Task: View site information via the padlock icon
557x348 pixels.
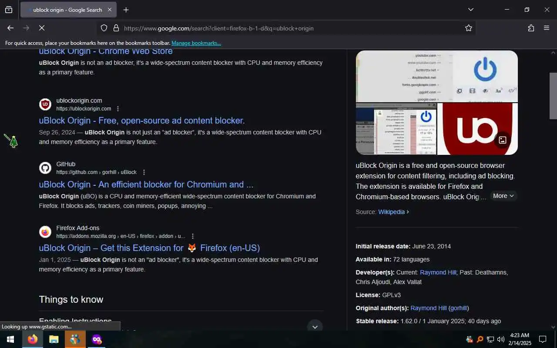Action: (116, 28)
